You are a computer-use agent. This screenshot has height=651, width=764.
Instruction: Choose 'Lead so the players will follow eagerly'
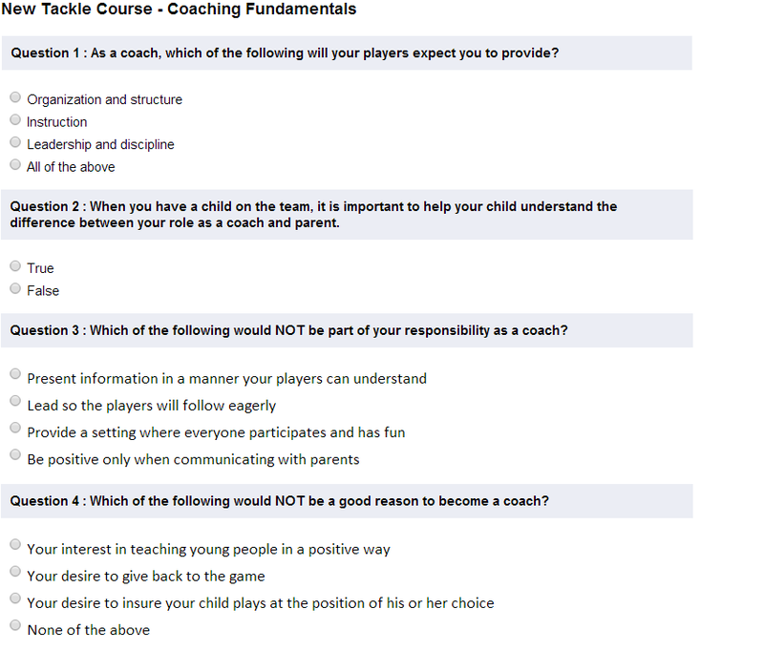pyautogui.click(x=15, y=401)
